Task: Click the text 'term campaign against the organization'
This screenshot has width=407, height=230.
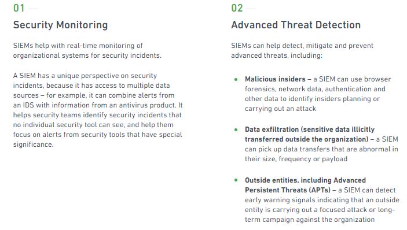Action: click(x=310, y=220)
